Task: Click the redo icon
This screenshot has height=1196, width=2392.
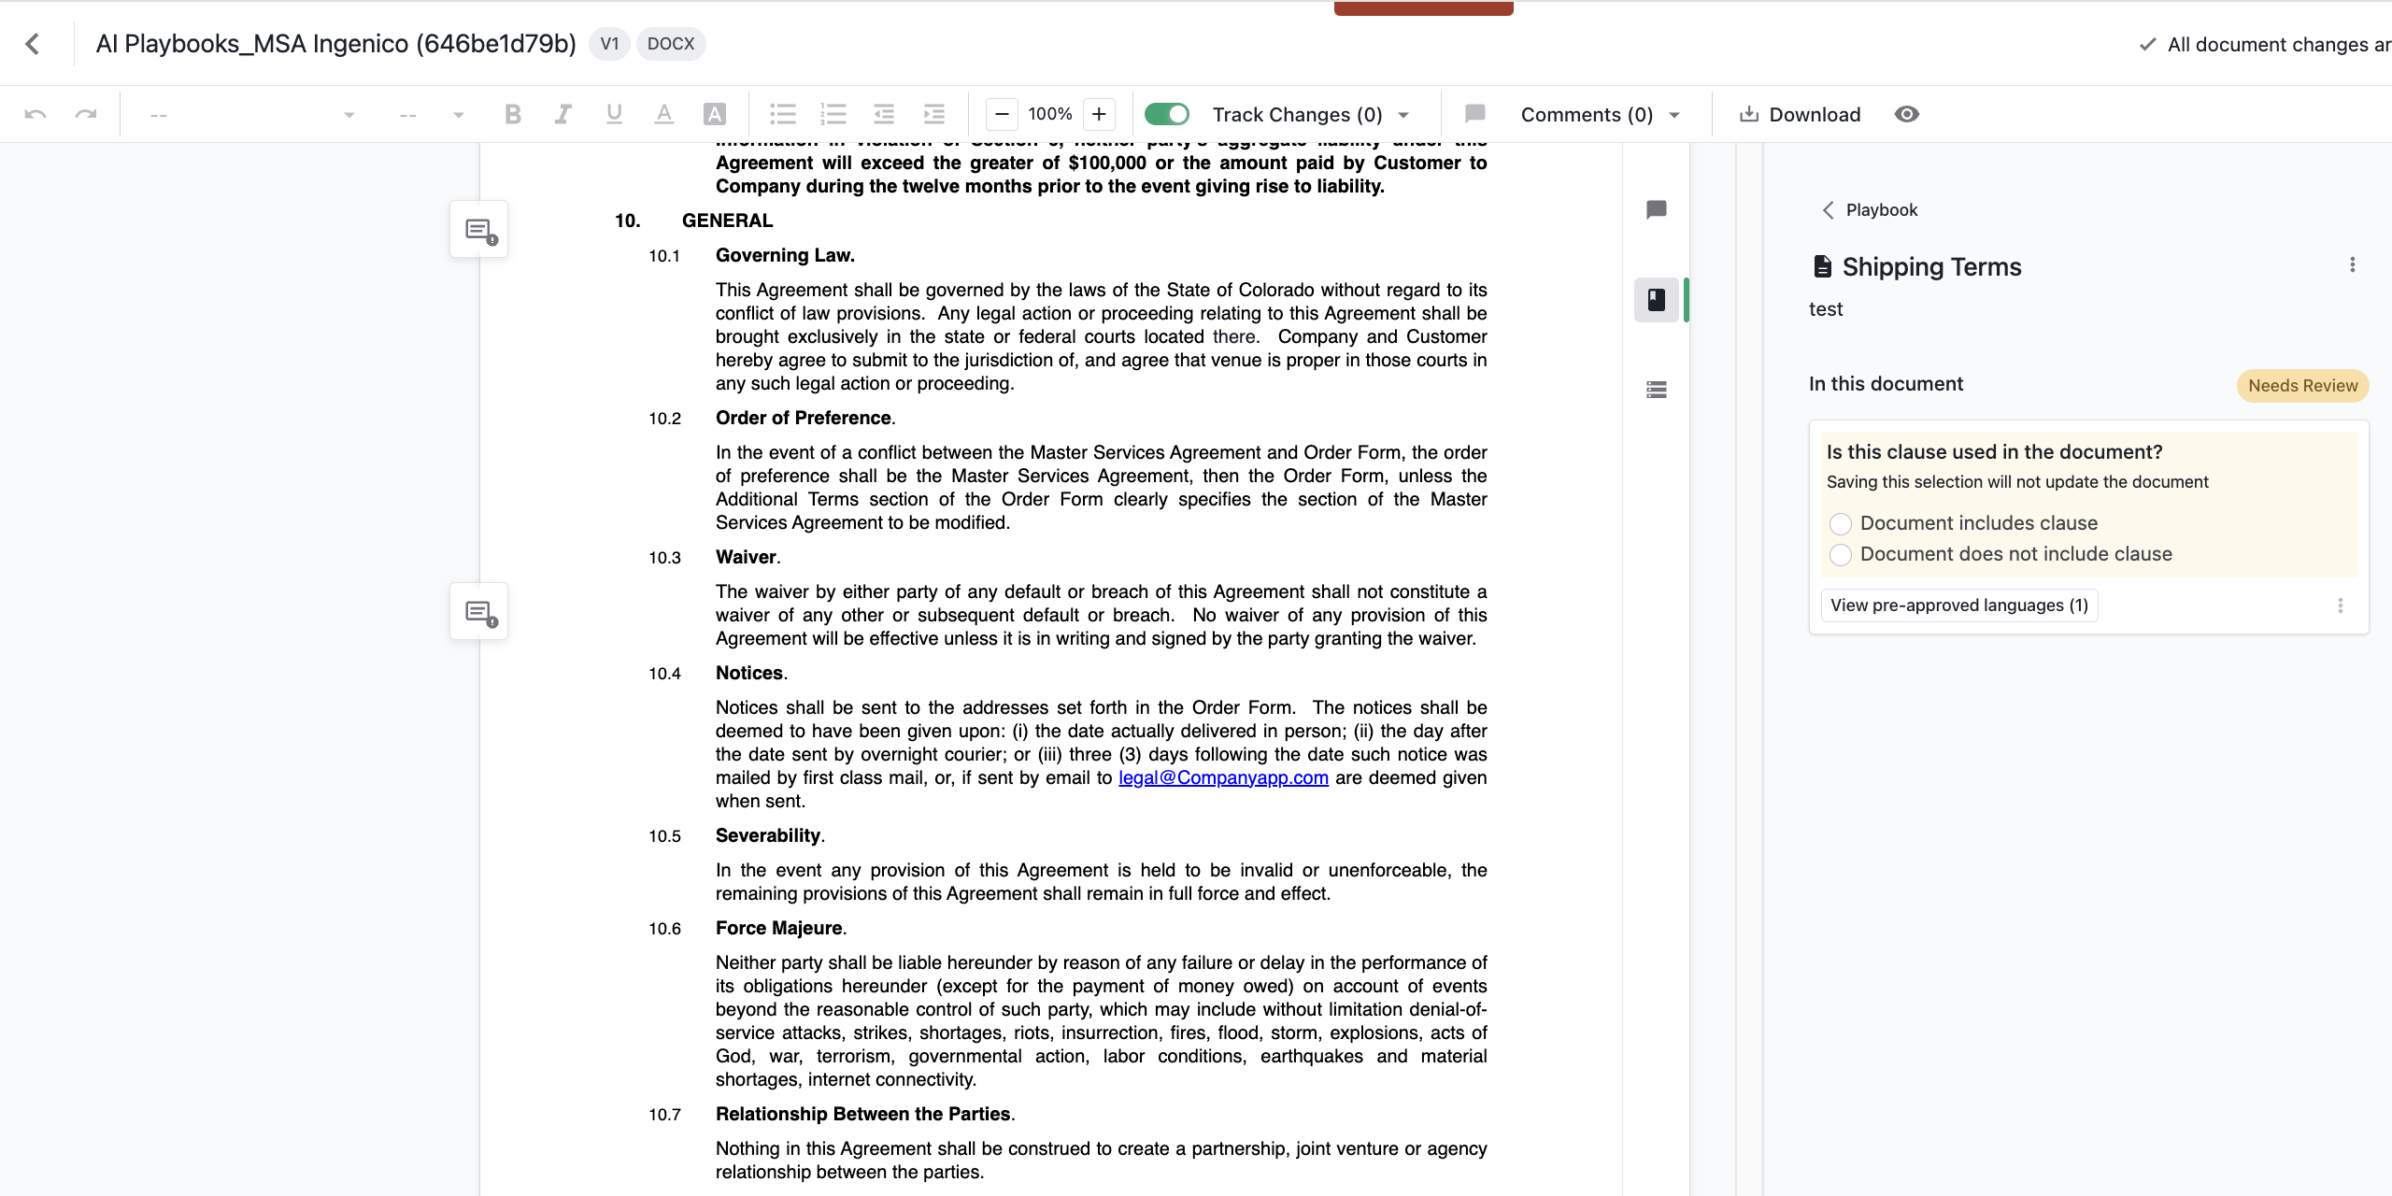Action: tap(86, 115)
